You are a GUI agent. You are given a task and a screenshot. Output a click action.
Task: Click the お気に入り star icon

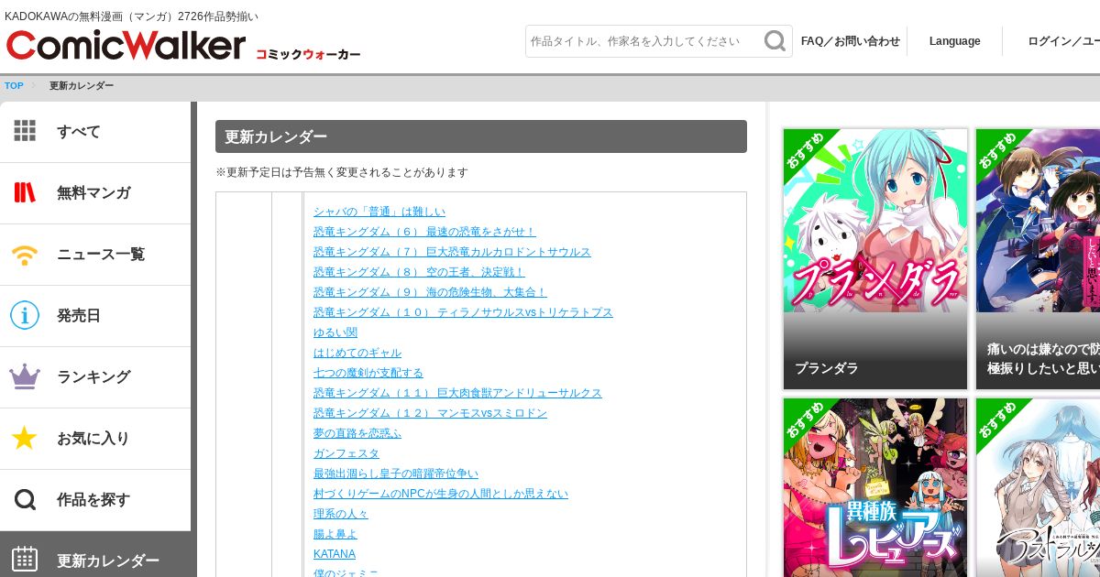coord(25,438)
